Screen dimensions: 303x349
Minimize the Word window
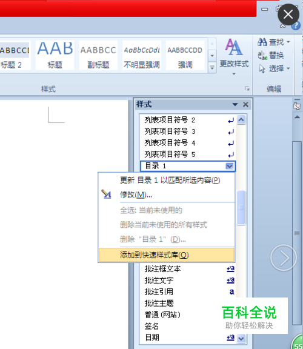pos(264,9)
